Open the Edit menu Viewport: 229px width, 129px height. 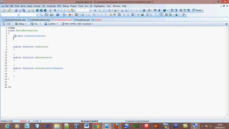(11, 6)
